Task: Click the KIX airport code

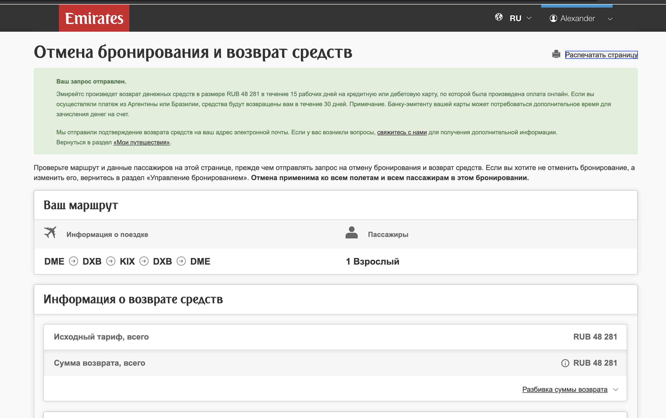Action: (x=127, y=261)
